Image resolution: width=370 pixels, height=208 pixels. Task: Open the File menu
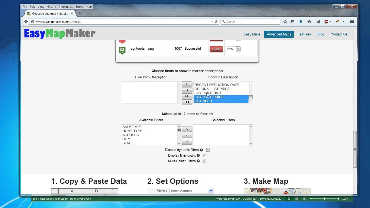pyautogui.click(x=25, y=7)
